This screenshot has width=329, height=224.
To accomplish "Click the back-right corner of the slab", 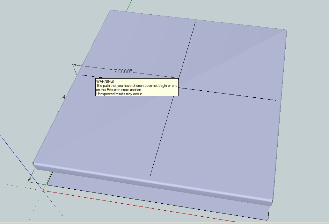I will (286, 31).
